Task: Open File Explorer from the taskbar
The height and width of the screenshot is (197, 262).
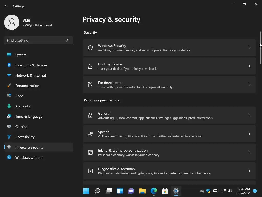Action: (143, 191)
